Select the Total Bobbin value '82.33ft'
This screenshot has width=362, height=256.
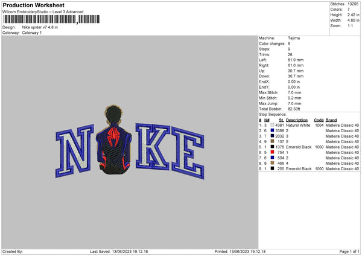294,109
